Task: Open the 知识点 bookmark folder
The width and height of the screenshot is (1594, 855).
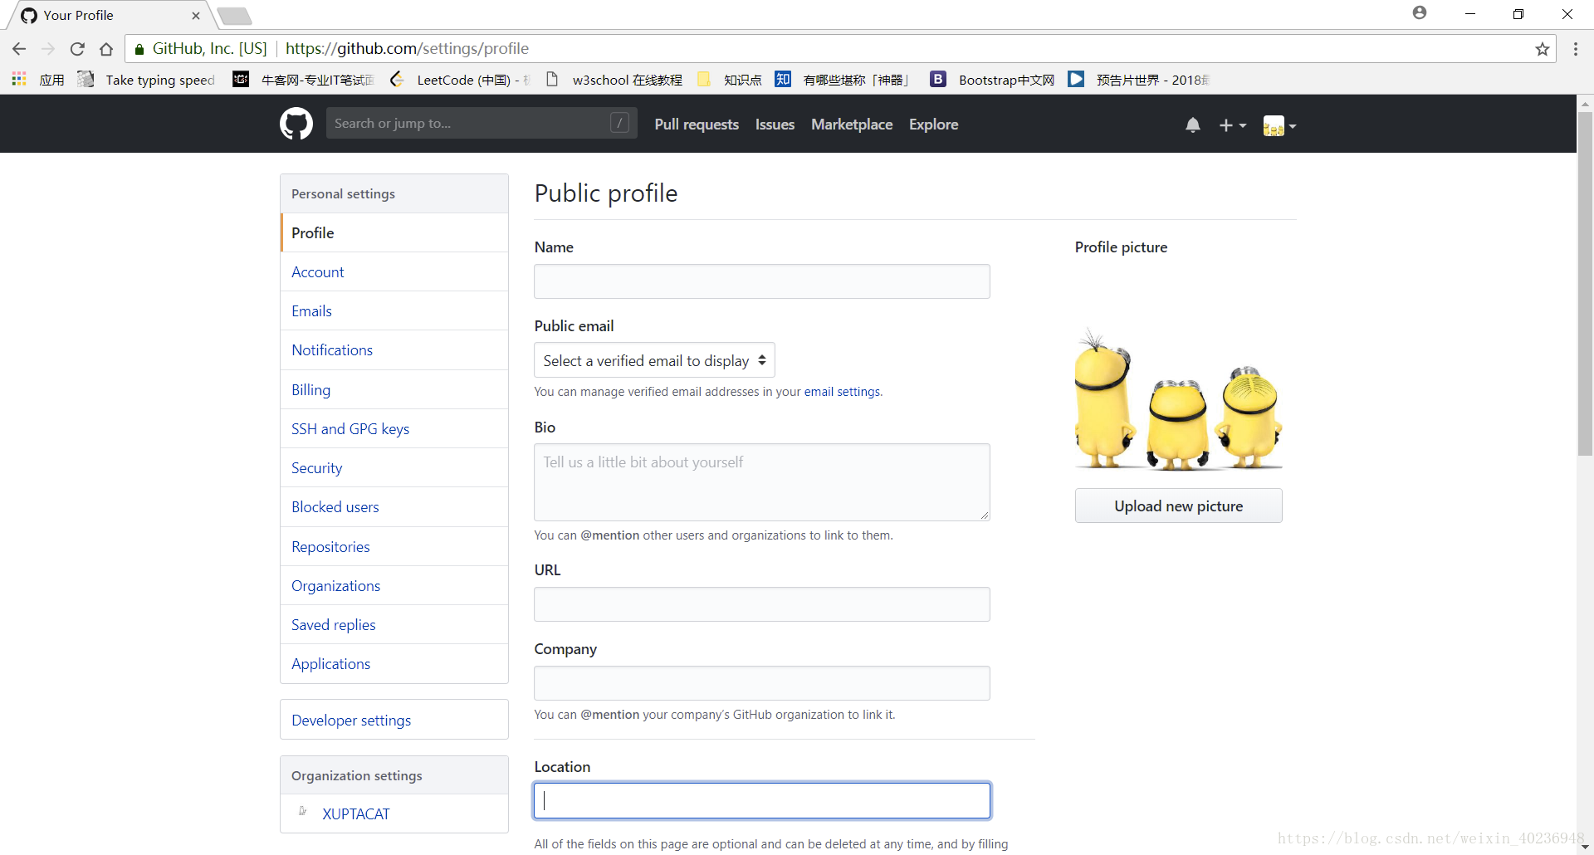Action: point(729,80)
